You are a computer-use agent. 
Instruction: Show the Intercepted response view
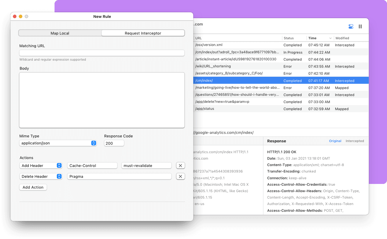pos(354,141)
